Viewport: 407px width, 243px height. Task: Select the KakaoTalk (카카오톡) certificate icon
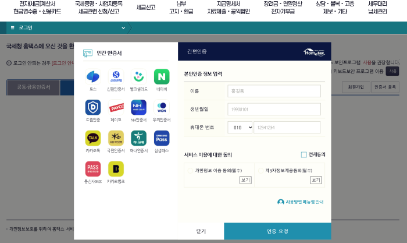pos(93,138)
